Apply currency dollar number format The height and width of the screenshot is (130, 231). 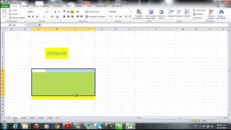(110, 17)
